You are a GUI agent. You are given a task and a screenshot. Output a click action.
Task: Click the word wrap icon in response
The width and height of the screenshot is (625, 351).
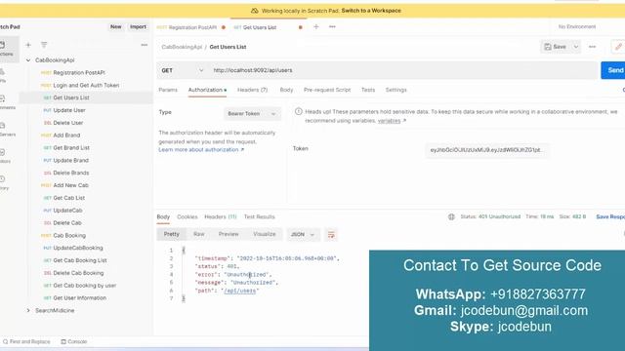(x=331, y=234)
